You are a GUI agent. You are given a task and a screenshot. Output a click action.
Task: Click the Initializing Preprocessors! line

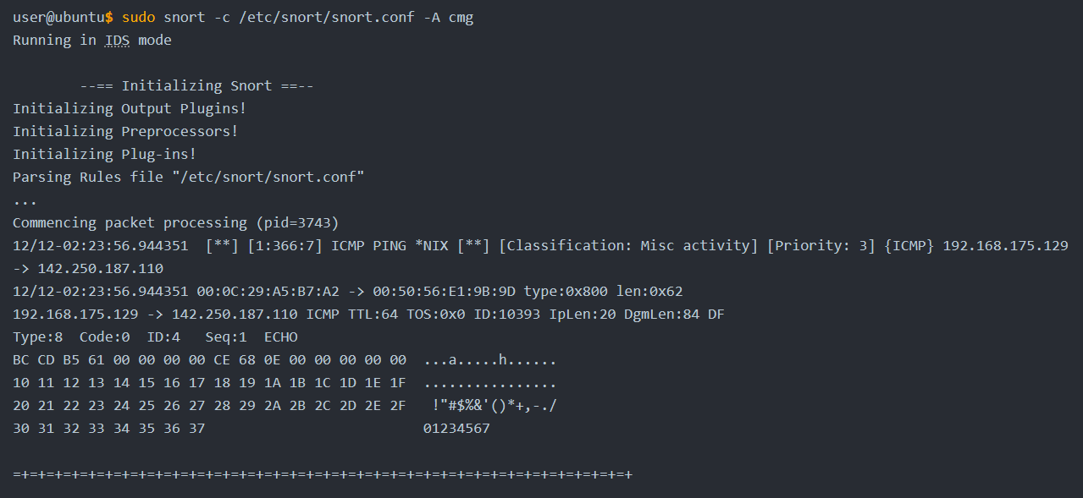125,131
